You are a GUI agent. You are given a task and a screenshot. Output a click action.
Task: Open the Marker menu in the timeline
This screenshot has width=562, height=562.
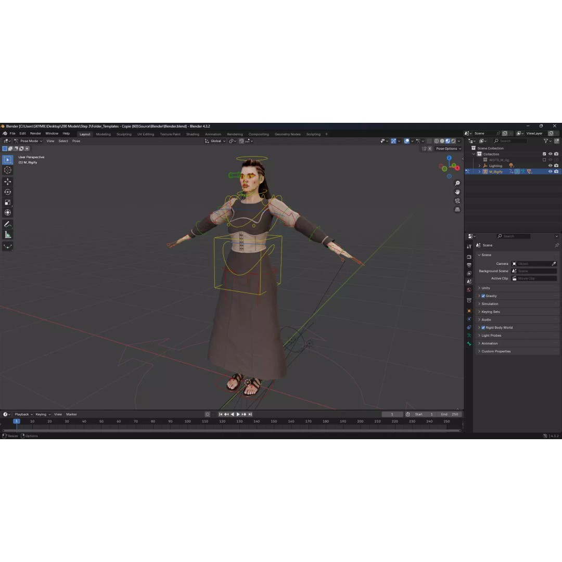71,414
